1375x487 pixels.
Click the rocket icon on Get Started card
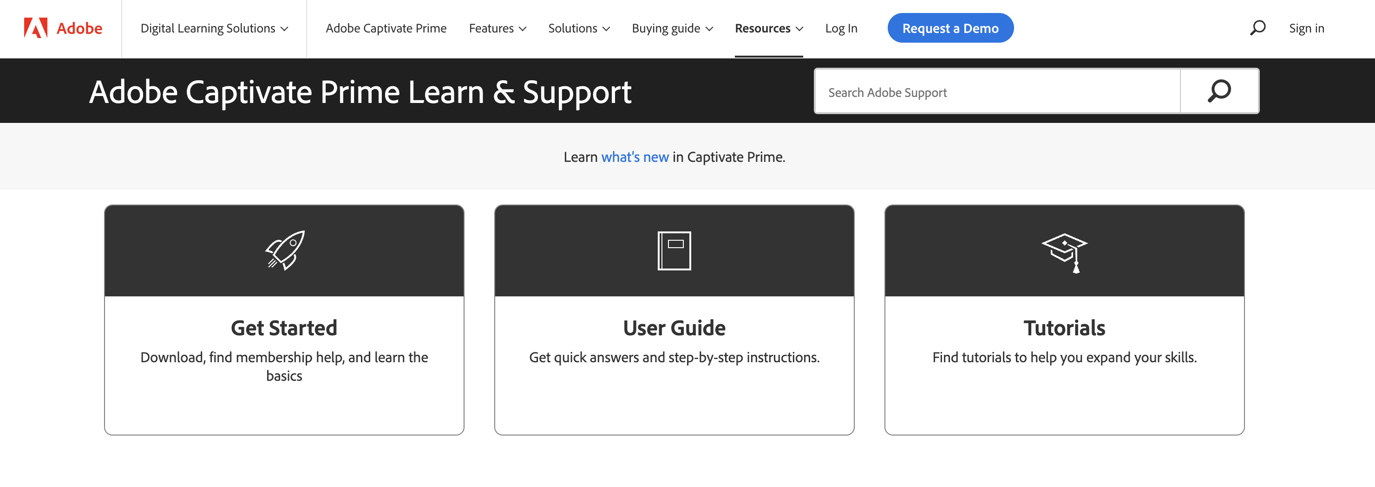(x=285, y=250)
